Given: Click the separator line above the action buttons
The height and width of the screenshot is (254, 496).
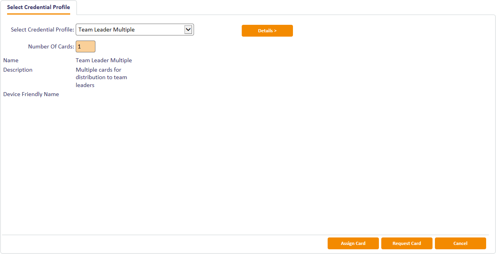Looking at the screenshot, I should 245,235.
